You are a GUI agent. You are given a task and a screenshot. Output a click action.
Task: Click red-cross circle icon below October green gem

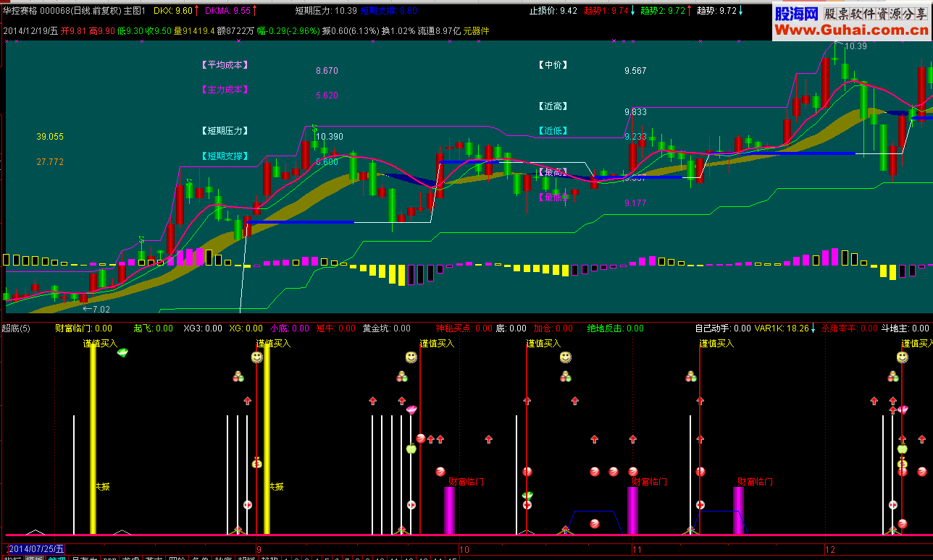527,505
